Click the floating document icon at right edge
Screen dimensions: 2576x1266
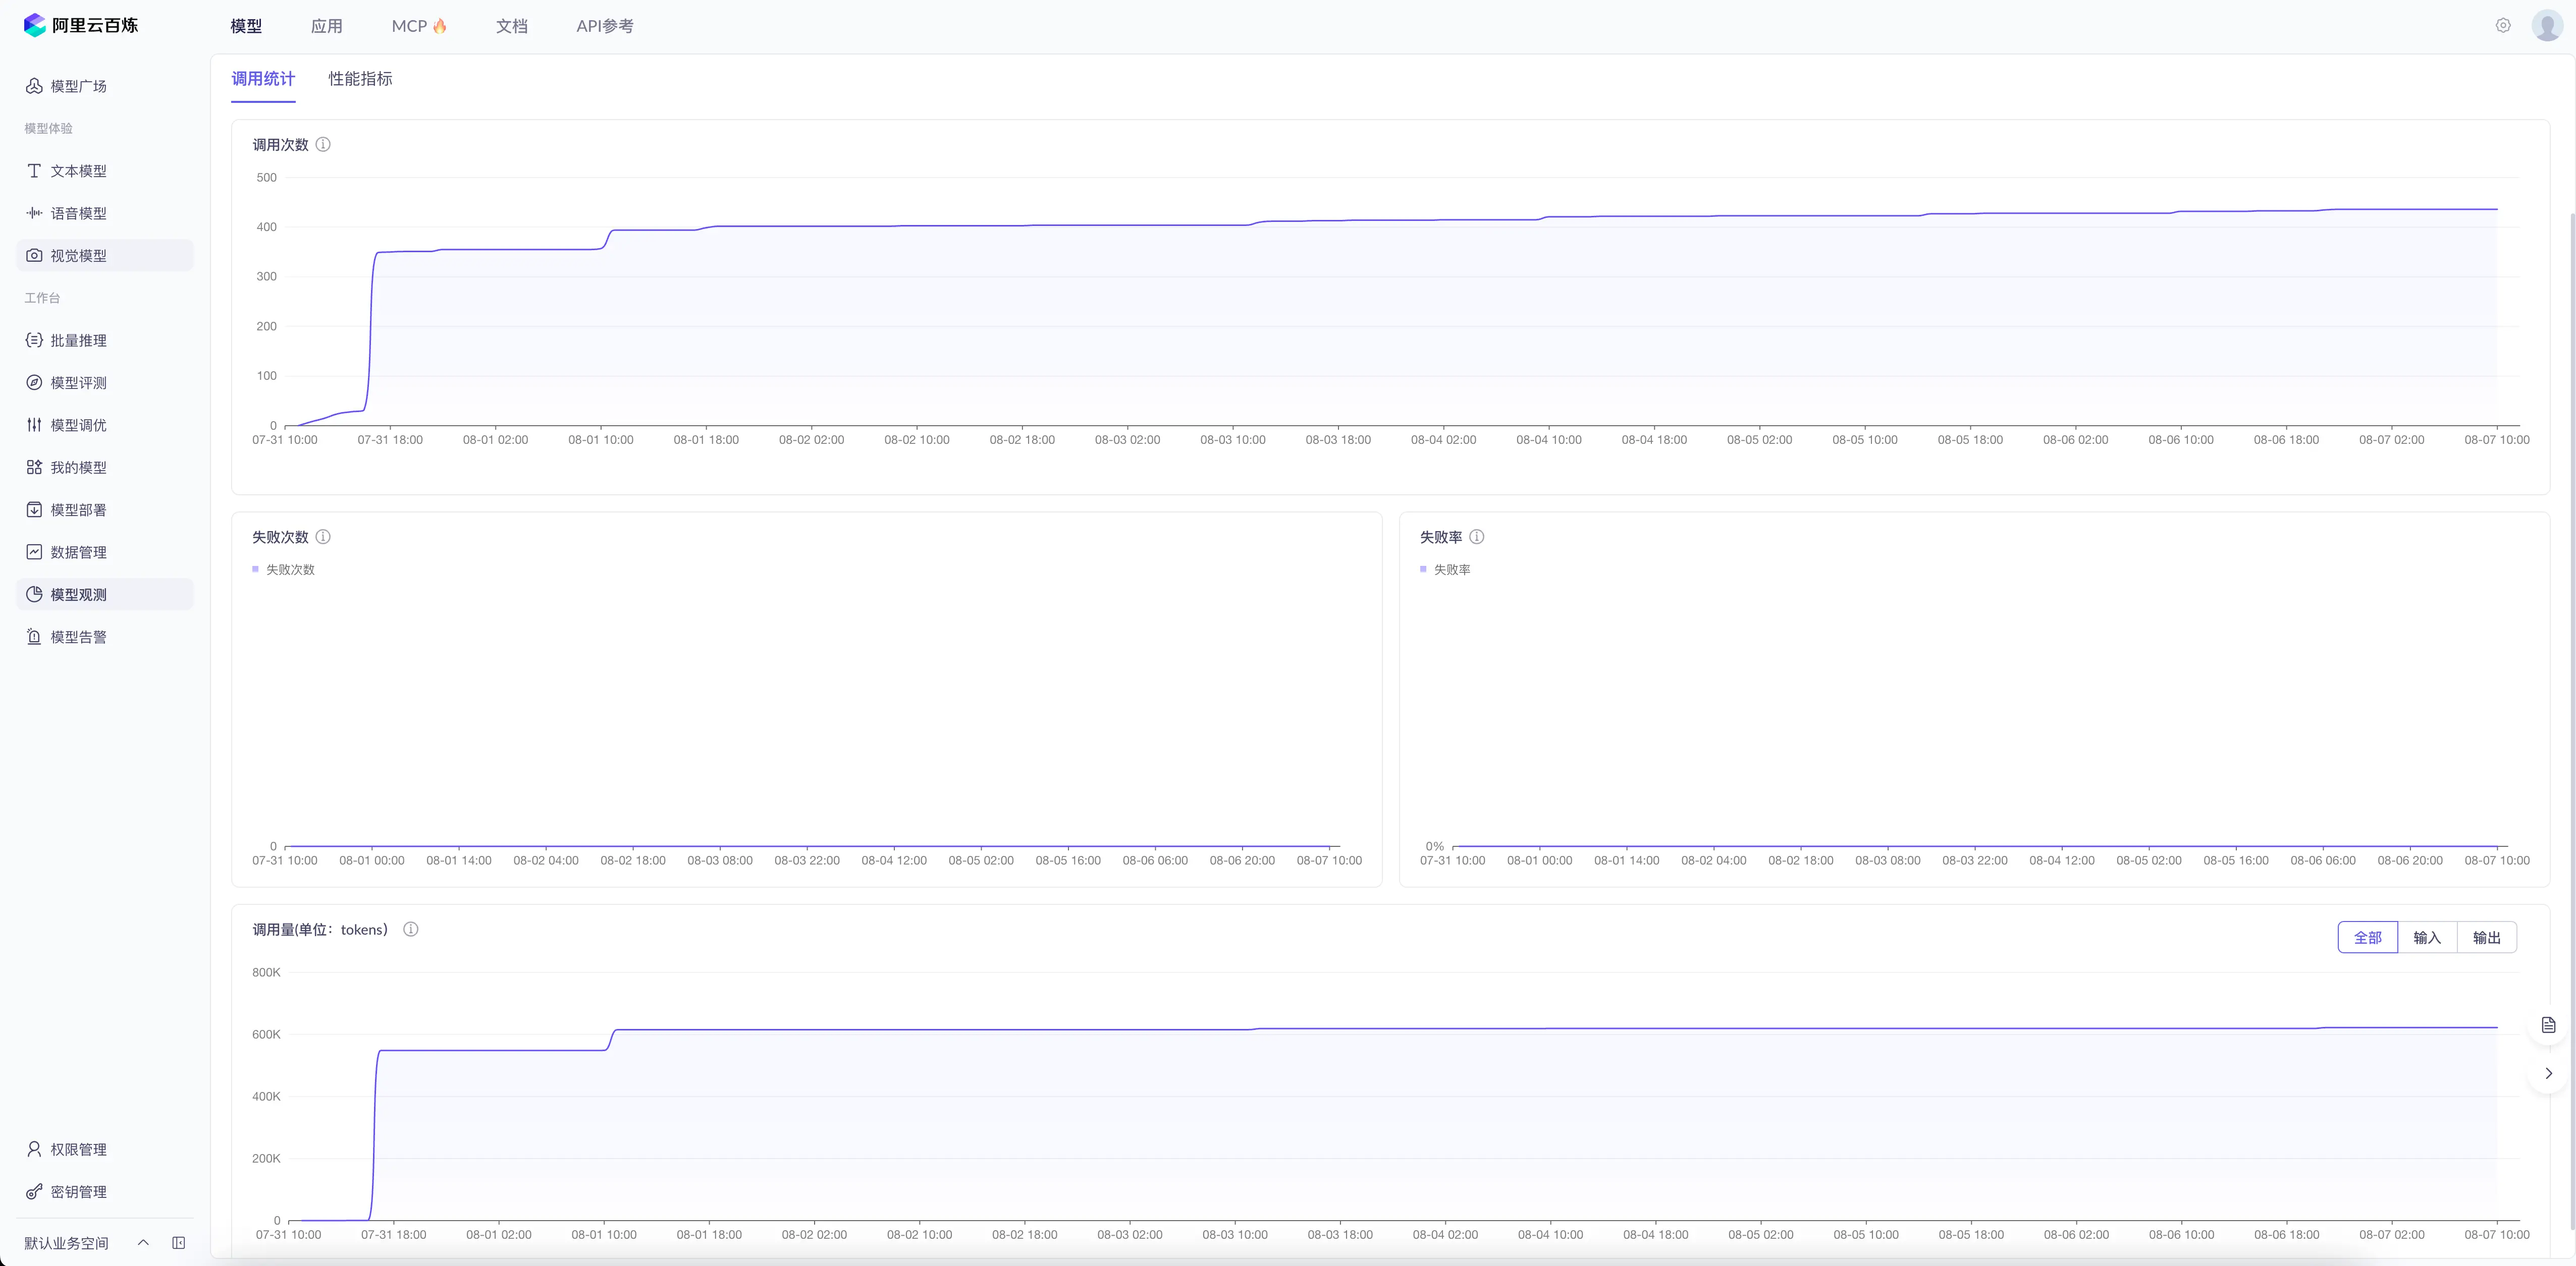[x=2549, y=1025]
